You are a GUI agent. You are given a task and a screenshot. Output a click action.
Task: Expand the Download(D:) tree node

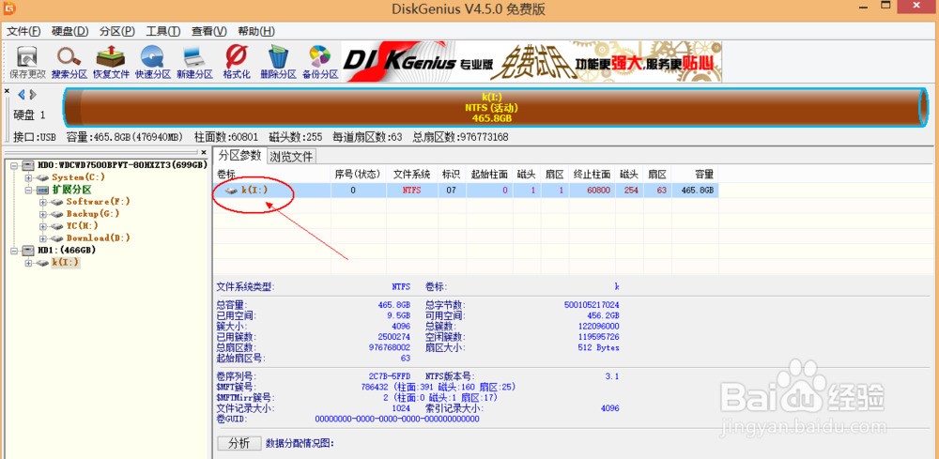coord(42,237)
